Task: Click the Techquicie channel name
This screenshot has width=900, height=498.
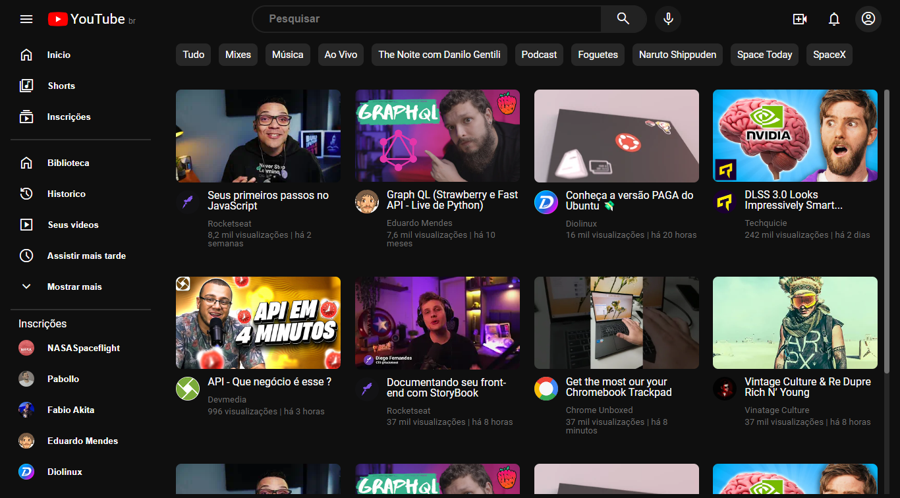Action: [766, 223]
